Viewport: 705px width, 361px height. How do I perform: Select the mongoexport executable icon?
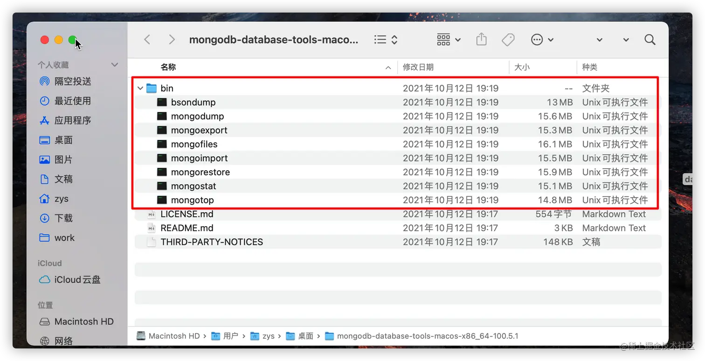pos(162,130)
